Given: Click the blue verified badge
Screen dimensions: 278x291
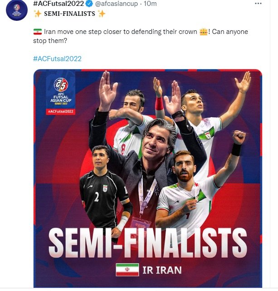Looking at the screenshot, I should pos(89,4).
